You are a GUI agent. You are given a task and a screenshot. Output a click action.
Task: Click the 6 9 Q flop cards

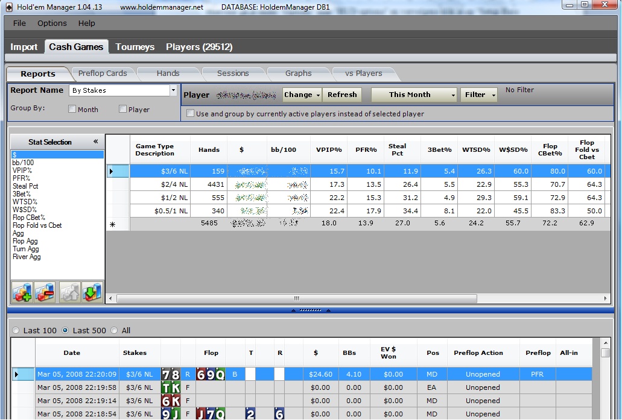tap(211, 374)
